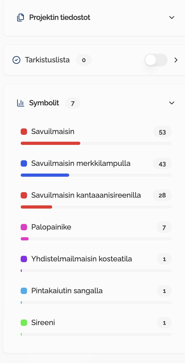This screenshot has width=185, height=363.
Task: Click the Savuilmaisin kantaaanisireenilla red icon
Action: click(24, 195)
